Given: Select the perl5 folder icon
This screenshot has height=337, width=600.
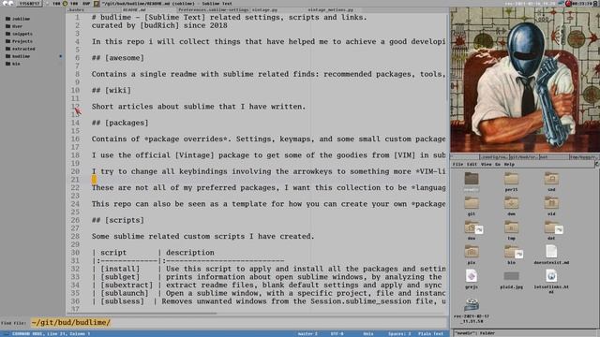Looking at the screenshot, I should [511, 179].
